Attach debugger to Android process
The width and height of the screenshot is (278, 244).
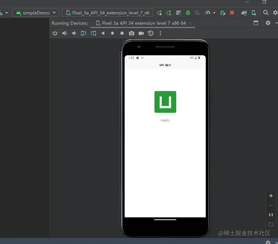[222, 13]
